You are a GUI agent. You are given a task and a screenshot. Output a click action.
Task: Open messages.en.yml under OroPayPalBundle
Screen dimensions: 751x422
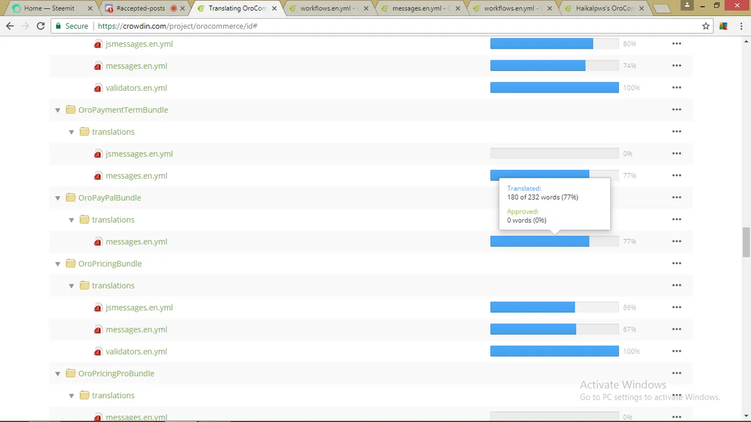pos(136,241)
